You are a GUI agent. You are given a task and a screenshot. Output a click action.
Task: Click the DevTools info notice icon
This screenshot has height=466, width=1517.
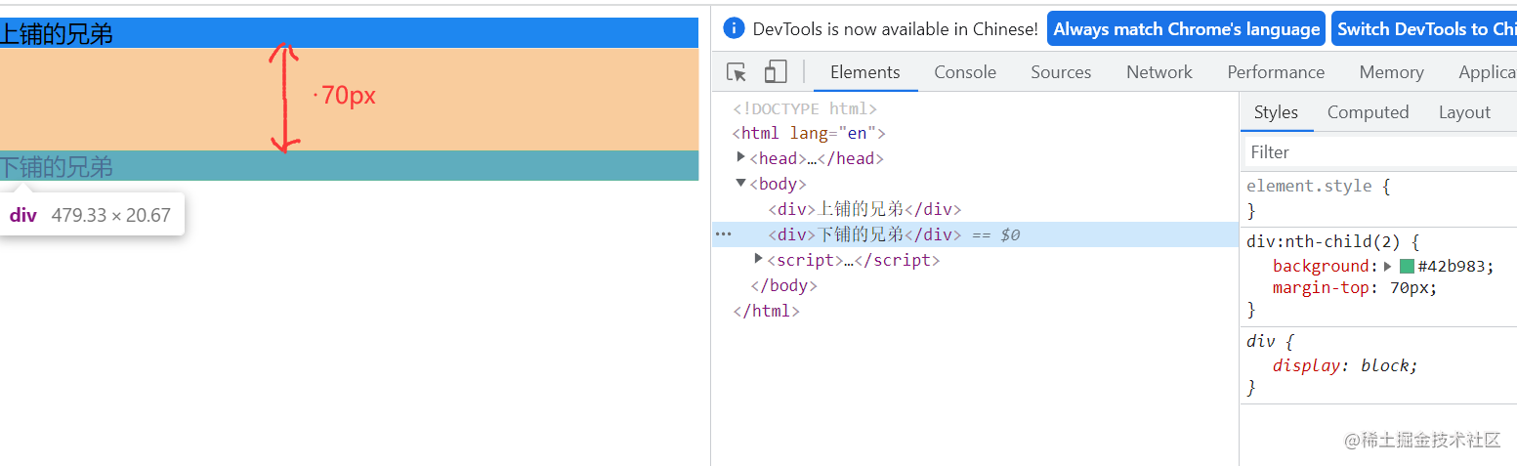[x=735, y=28]
